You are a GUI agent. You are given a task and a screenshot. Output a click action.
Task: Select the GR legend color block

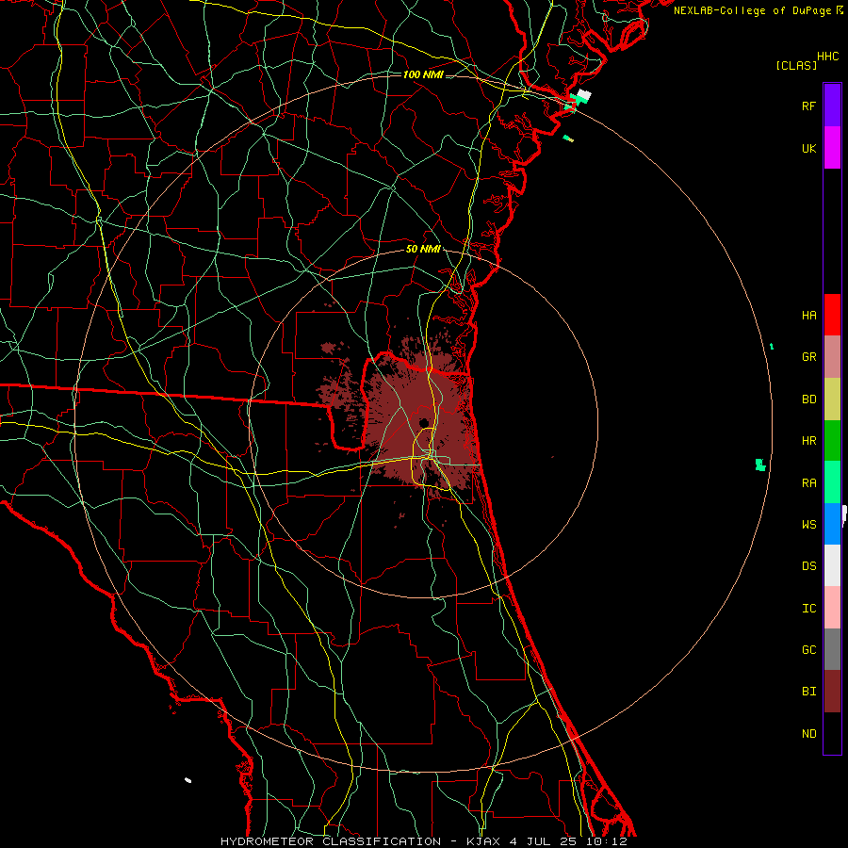tap(832, 356)
